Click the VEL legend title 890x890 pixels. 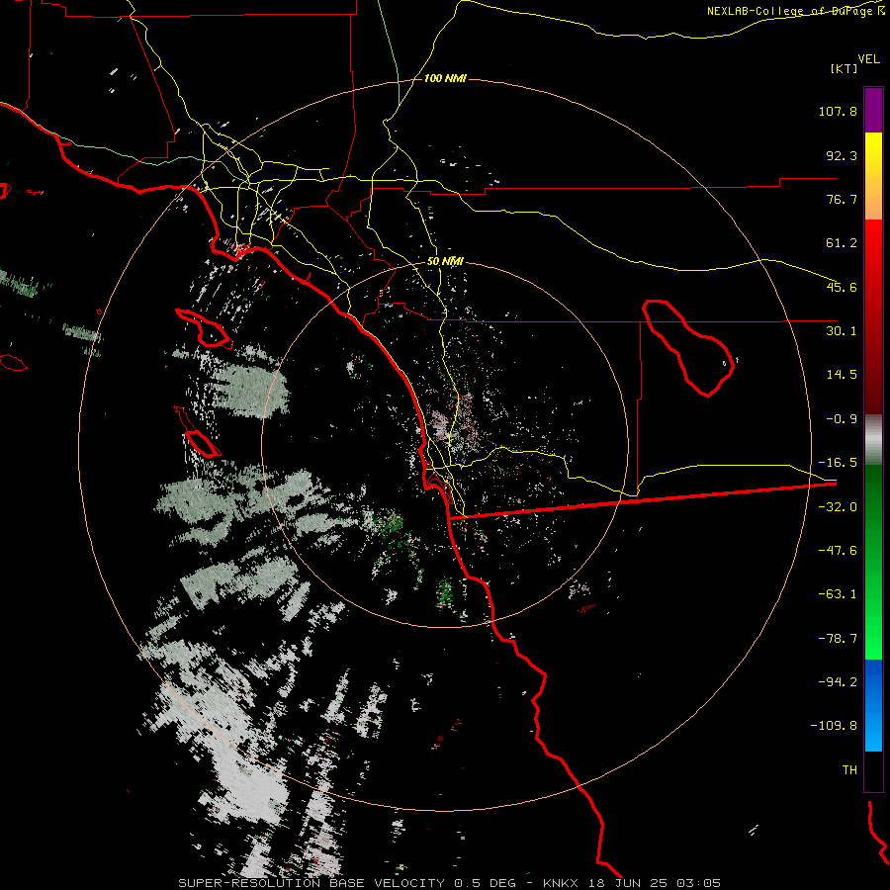(x=868, y=59)
